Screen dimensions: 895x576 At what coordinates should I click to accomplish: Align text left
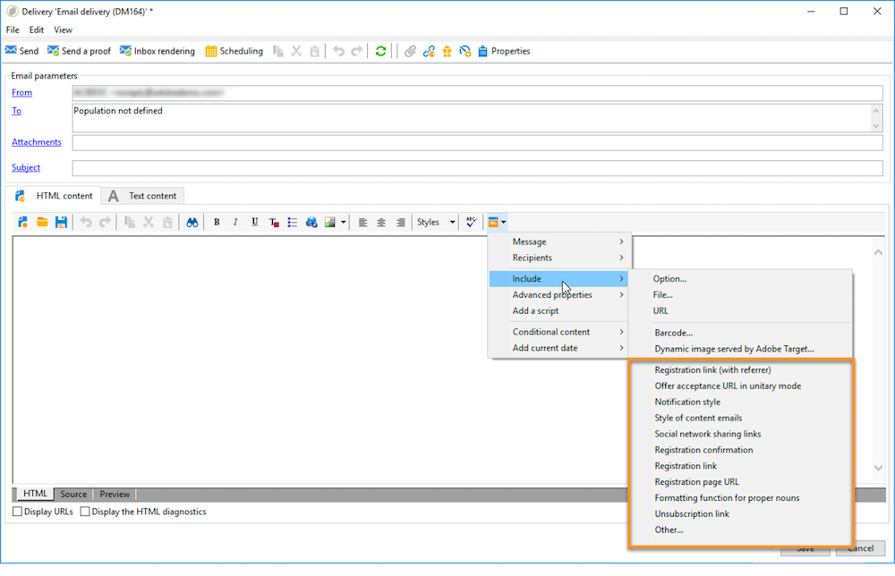pyautogui.click(x=362, y=223)
